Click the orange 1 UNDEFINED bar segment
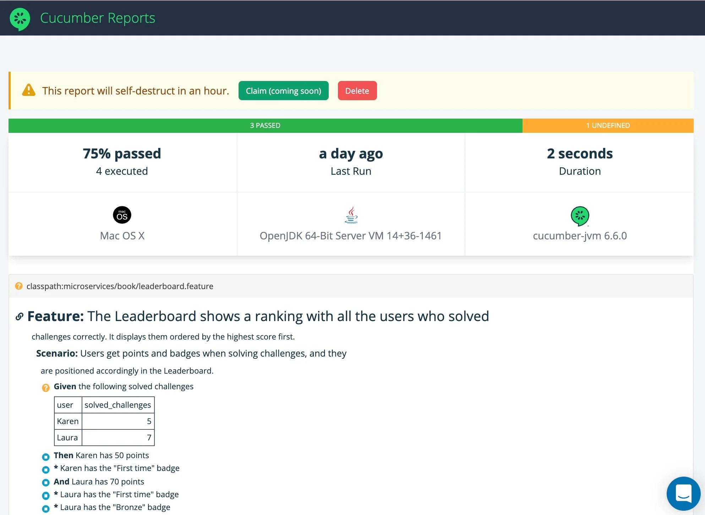This screenshot has height=515, width=705. [608, 125]
